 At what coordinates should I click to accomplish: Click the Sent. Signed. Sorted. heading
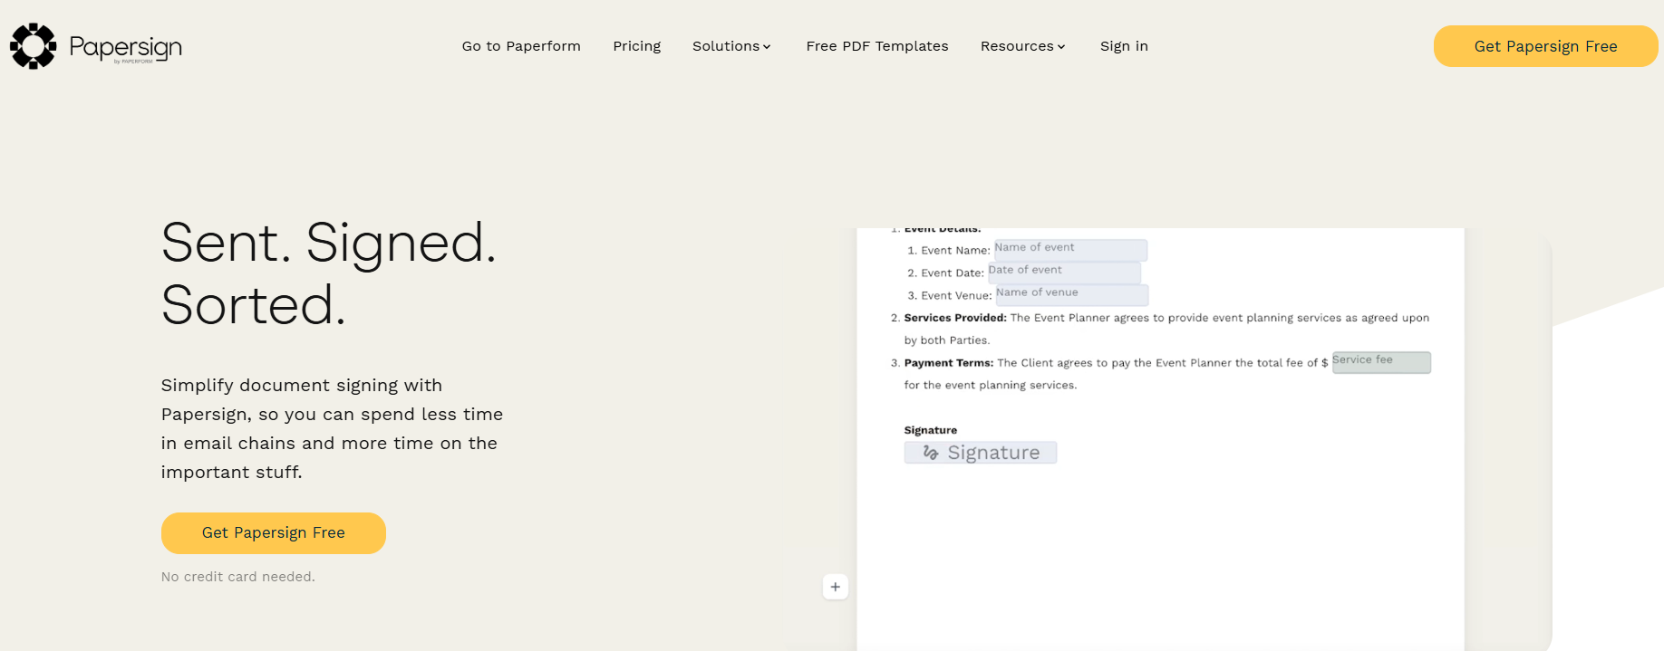329,273
